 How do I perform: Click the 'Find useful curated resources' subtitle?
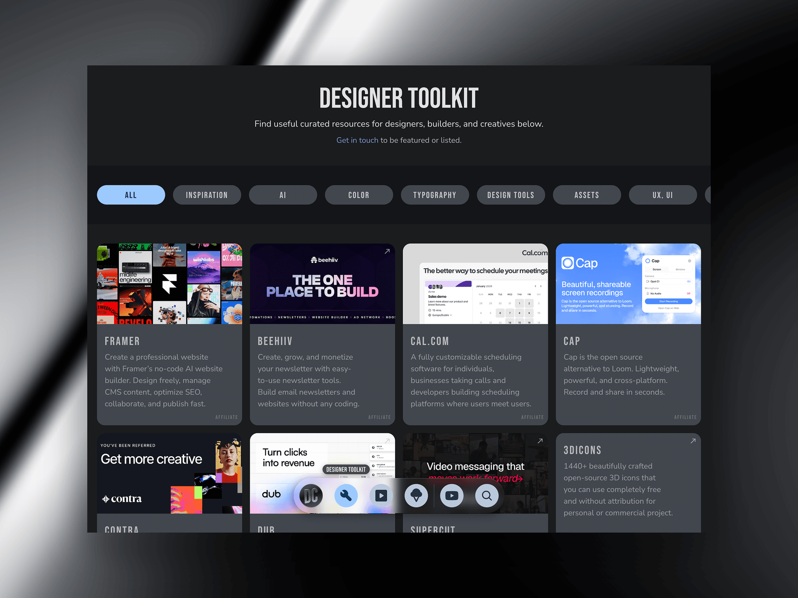point(399,124)
